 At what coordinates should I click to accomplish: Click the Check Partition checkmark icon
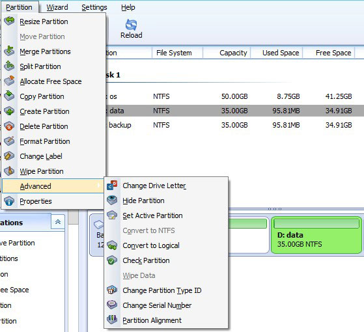click(x=112, y=260)
